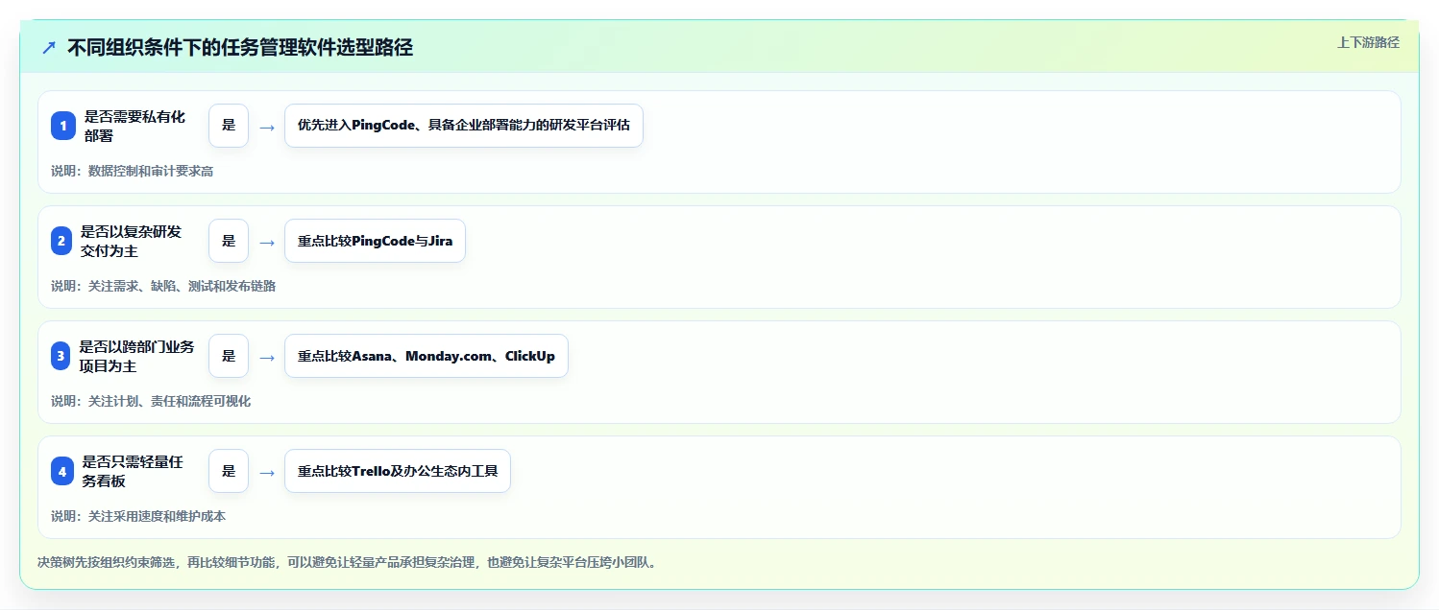The image size is (1439, 610).
Task: Click the heading 不同组织条件下的任务管理软件选型路径
Action: click(240, 48)
